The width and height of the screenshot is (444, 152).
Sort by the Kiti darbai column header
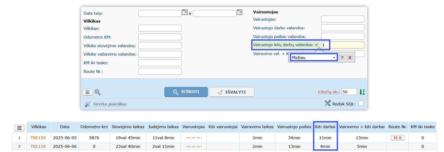click(325, 127)
